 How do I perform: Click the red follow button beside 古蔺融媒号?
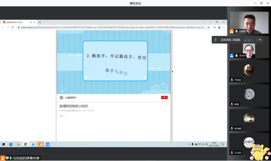click(x=164, y=97)
